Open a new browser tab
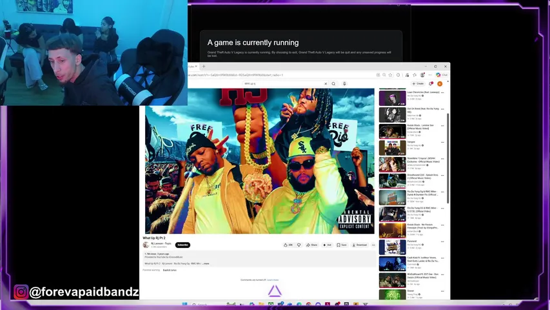Screen dimensions: 550x310 [204, 66]
